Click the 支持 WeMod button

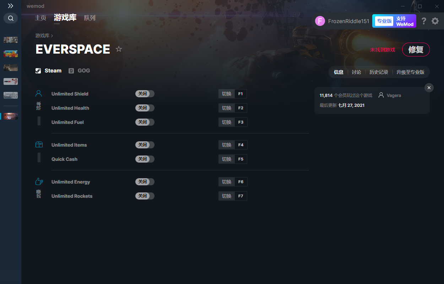click(x=405, y=21)
